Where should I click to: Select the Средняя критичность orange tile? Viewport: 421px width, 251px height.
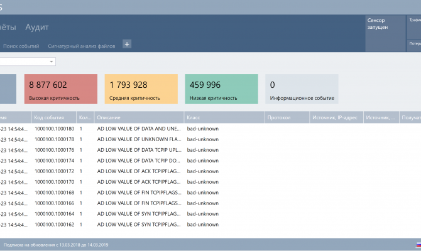[142, 88]
